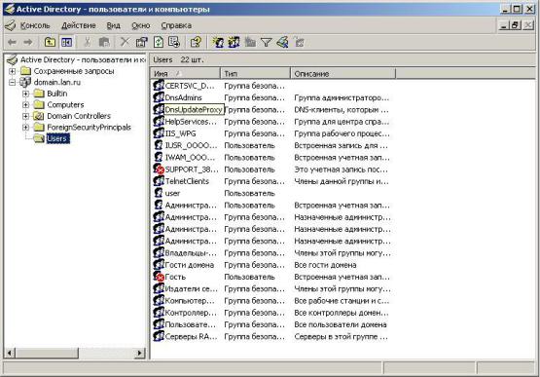
Task: Open the Консоль menu
Action: 35,25
